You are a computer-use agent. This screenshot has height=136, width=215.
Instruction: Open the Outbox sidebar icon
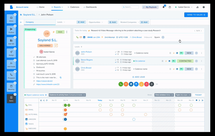11,30
